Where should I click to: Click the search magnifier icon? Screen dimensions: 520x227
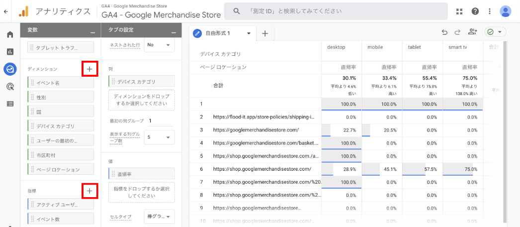tap(237, 11)
